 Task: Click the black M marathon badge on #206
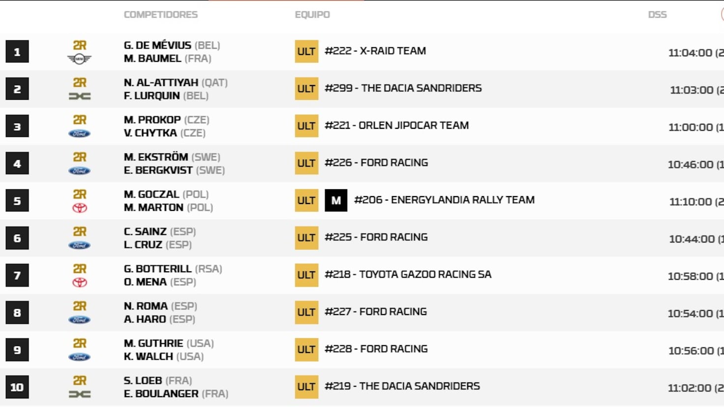[336, 201]
